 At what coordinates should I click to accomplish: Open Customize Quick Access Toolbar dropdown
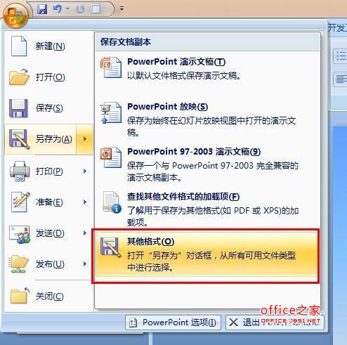pyautogui.click(x=122, y=8)
